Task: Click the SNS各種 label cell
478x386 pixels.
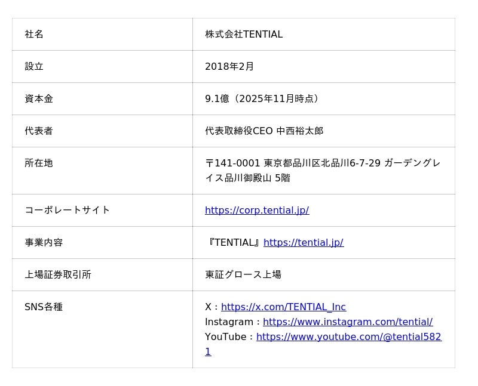Action: click(x=44, y=307)
